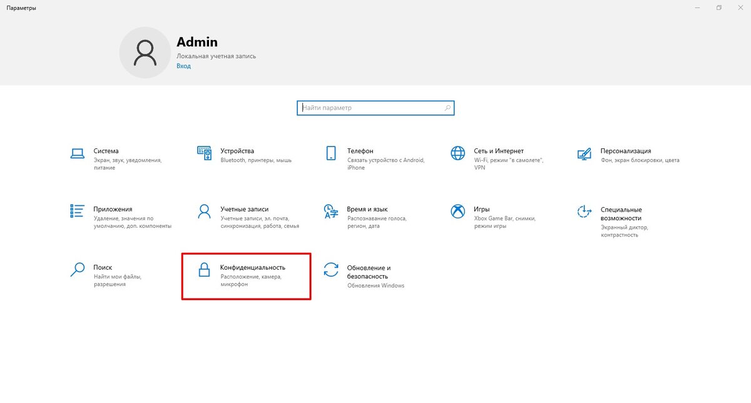The height and width of the screenshot is (403, 751).
Task: Click the Вход sign-in link
Action: click(x=183, y=66)
